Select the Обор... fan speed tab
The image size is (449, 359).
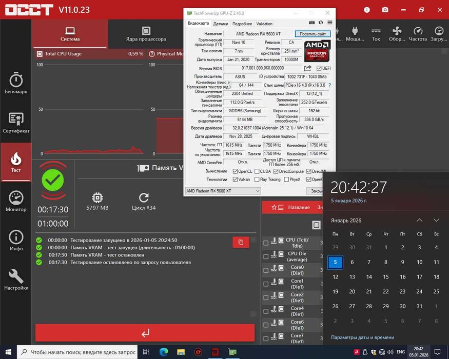click(x=397, y=34)
